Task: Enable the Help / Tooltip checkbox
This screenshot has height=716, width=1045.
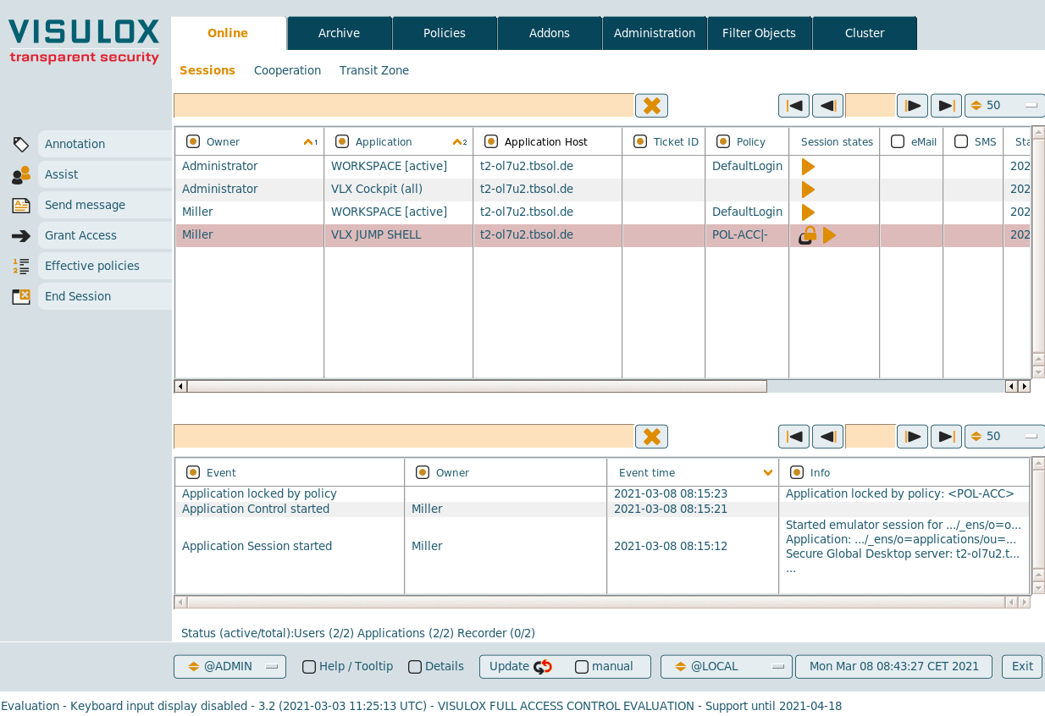Action: tap(309, 667)
